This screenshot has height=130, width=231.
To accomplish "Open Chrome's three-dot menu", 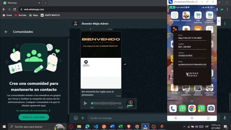I will [x=227, y=9].
